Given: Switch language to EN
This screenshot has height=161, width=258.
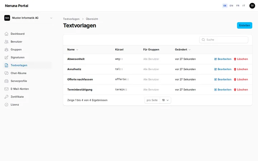Looking at the screenshot, I should (x=231, y=6).
